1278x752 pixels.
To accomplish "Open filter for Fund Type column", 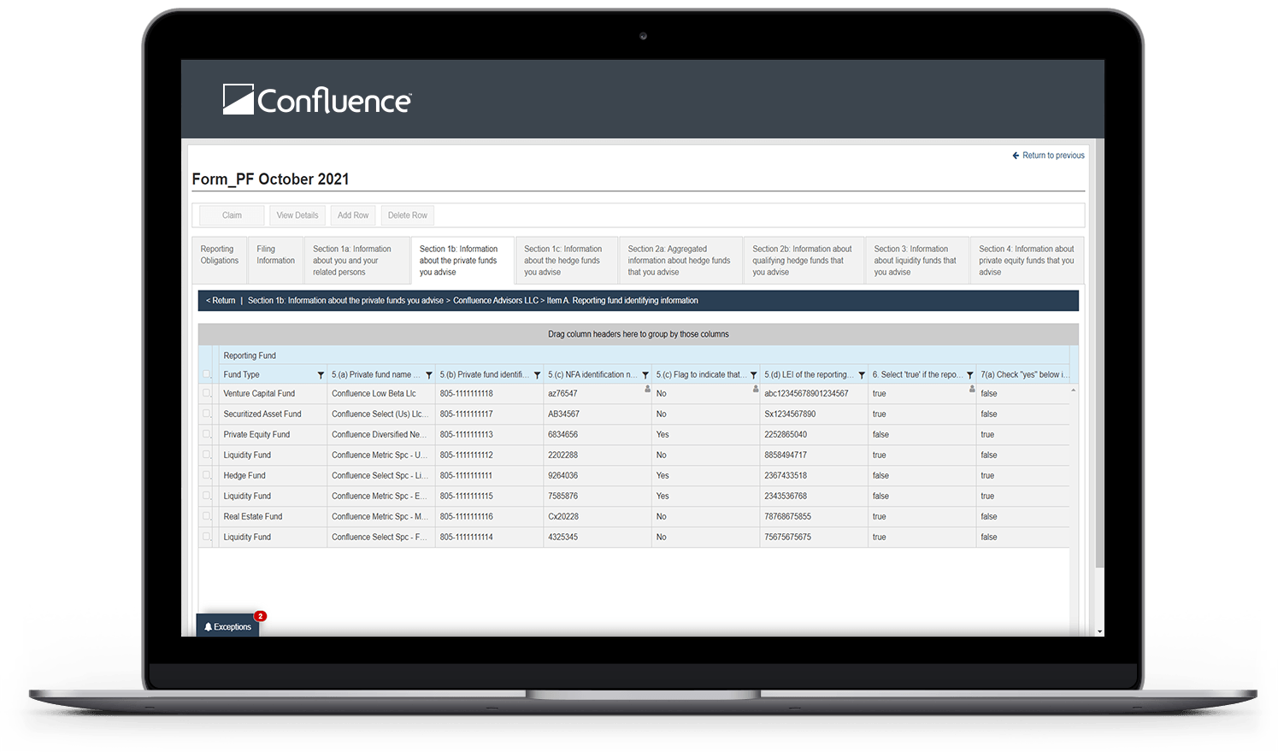I will coord(321,375).
